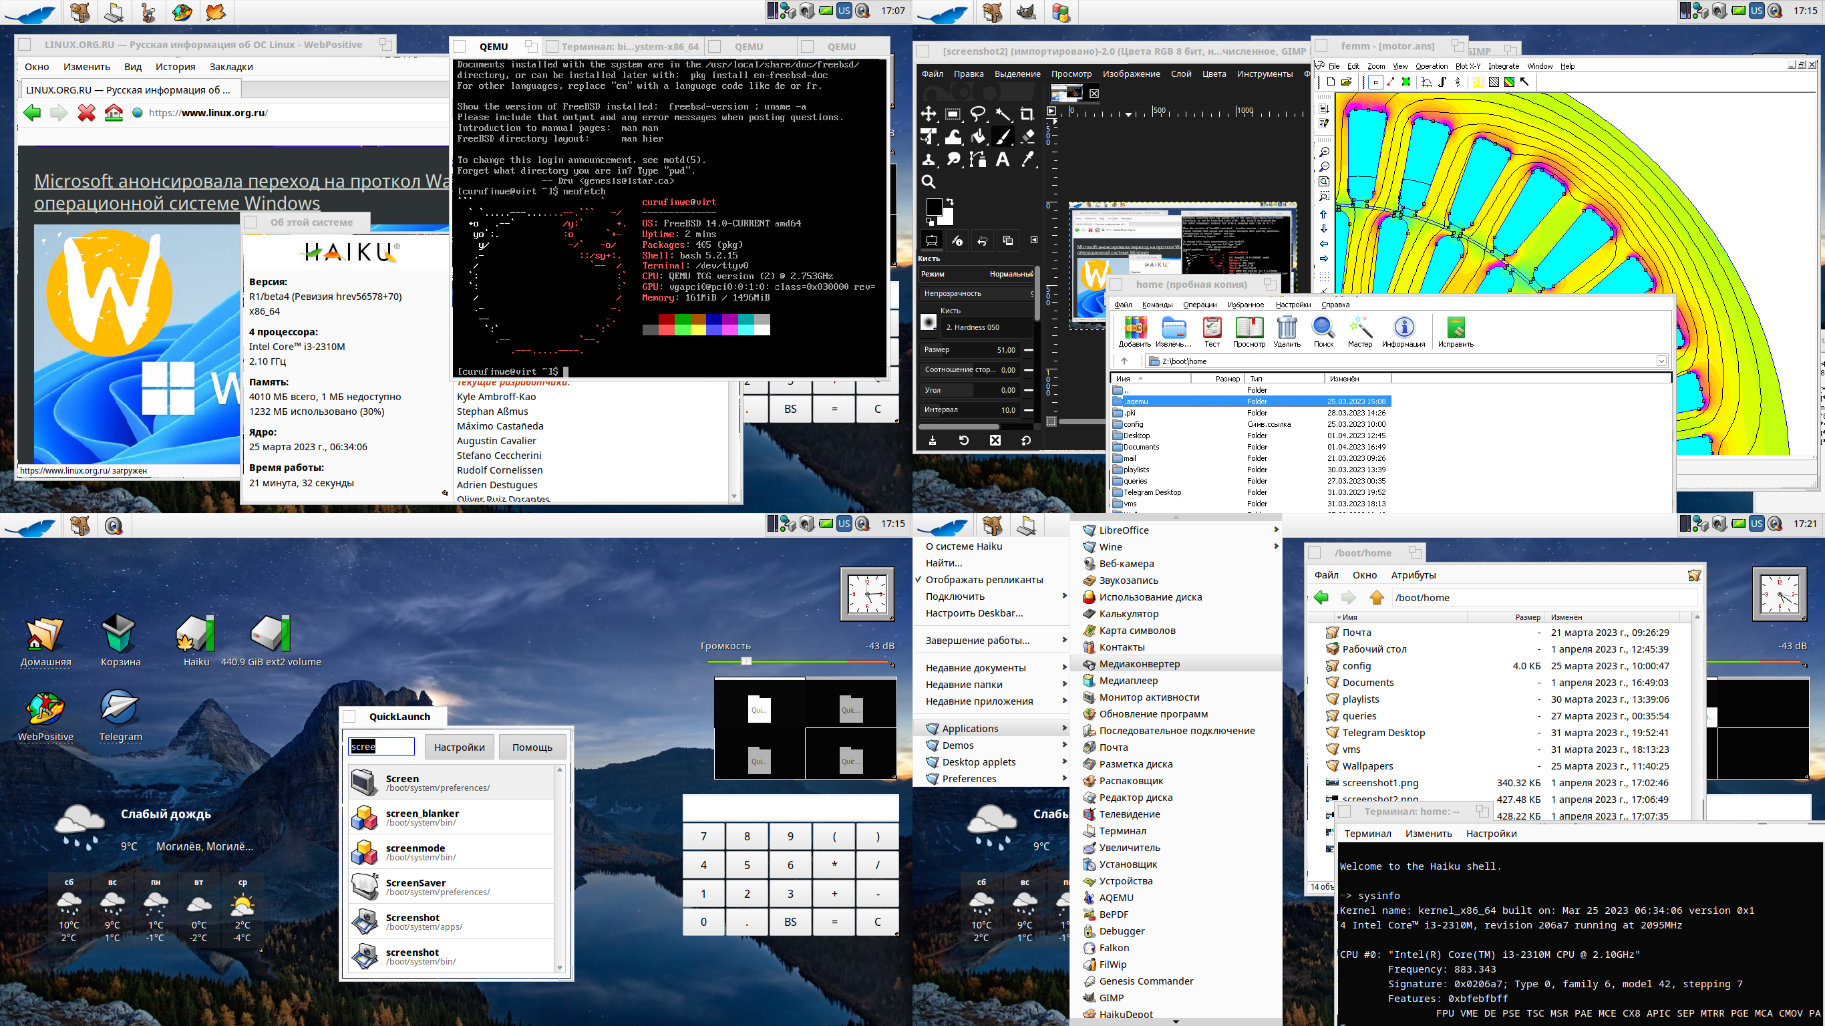Toggle femm mesh display button
This screenshot has height=1026, width=1825.
point(1478,82)
